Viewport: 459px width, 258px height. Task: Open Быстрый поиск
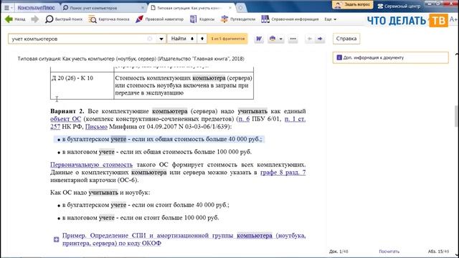click(x=64, y=19)
